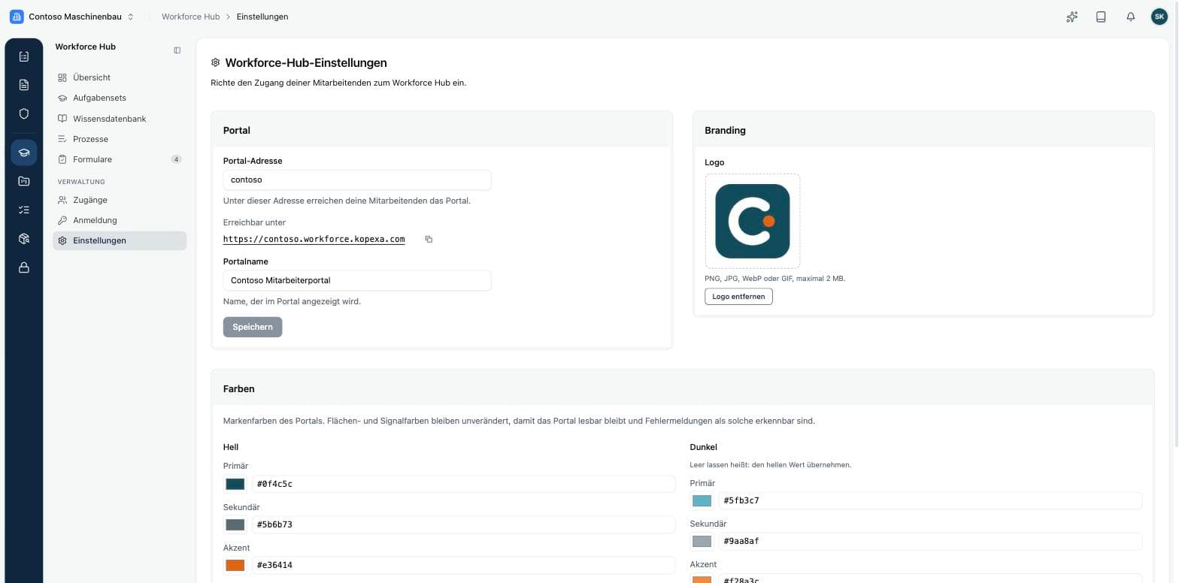Open the Hell Akzent color swatch
The image size is (1179, 583).
235,565
